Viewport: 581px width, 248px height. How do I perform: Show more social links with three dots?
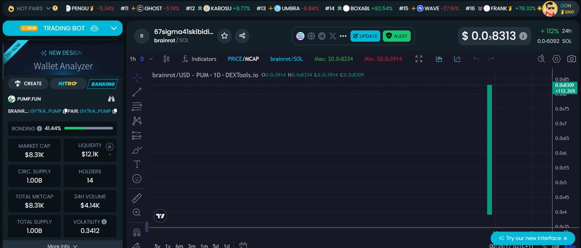click(x=343, y=36)
